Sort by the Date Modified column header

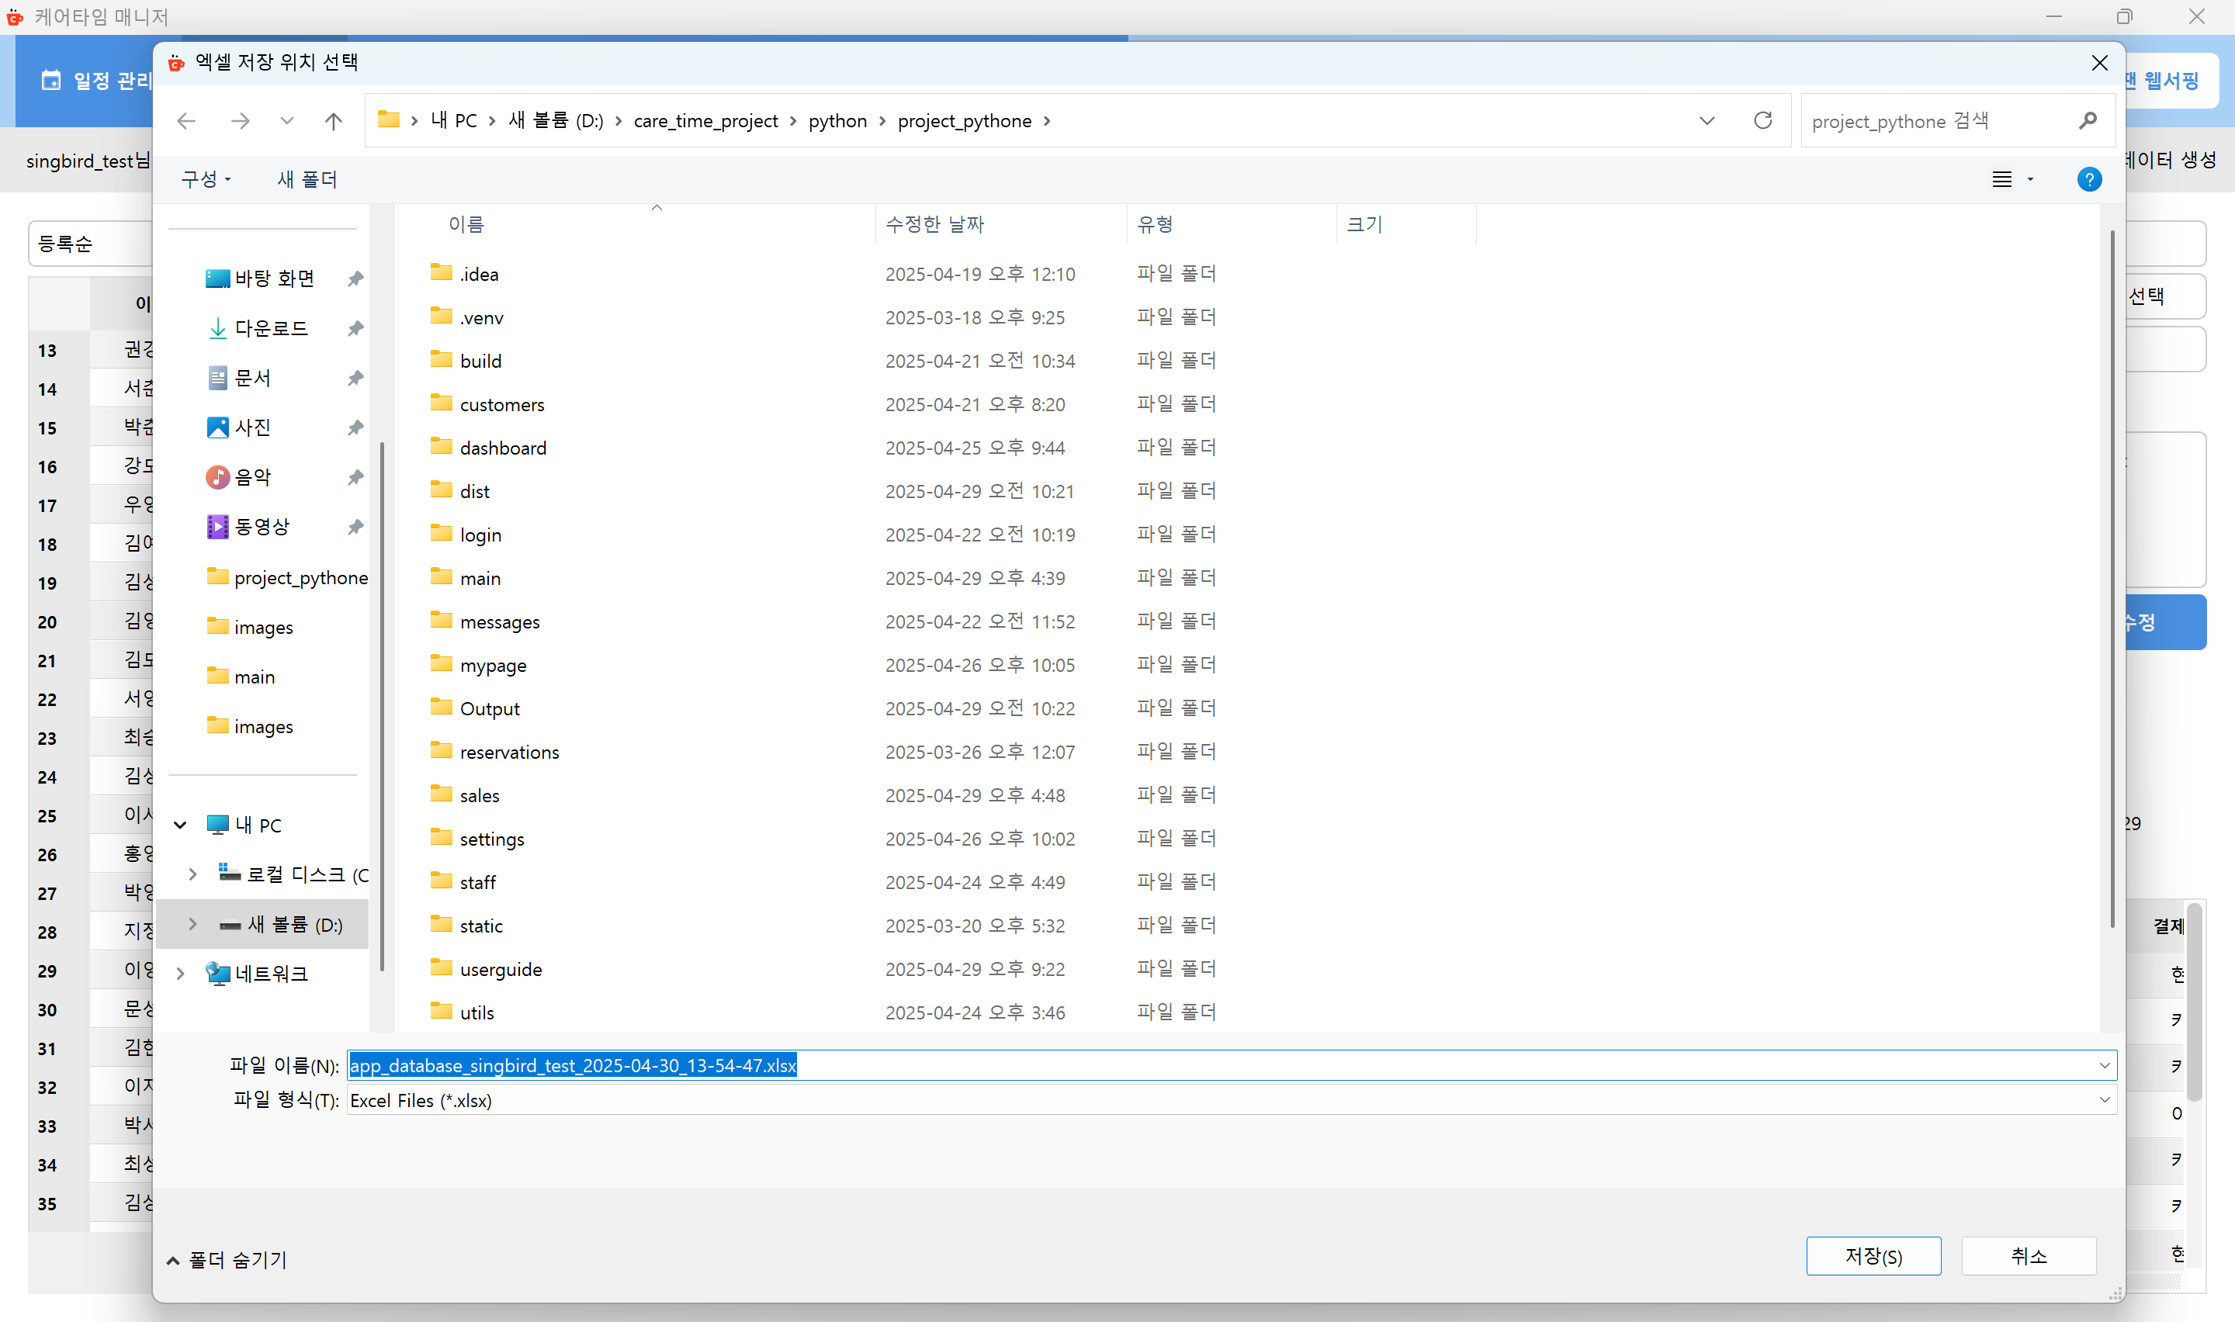click(934, 224)
